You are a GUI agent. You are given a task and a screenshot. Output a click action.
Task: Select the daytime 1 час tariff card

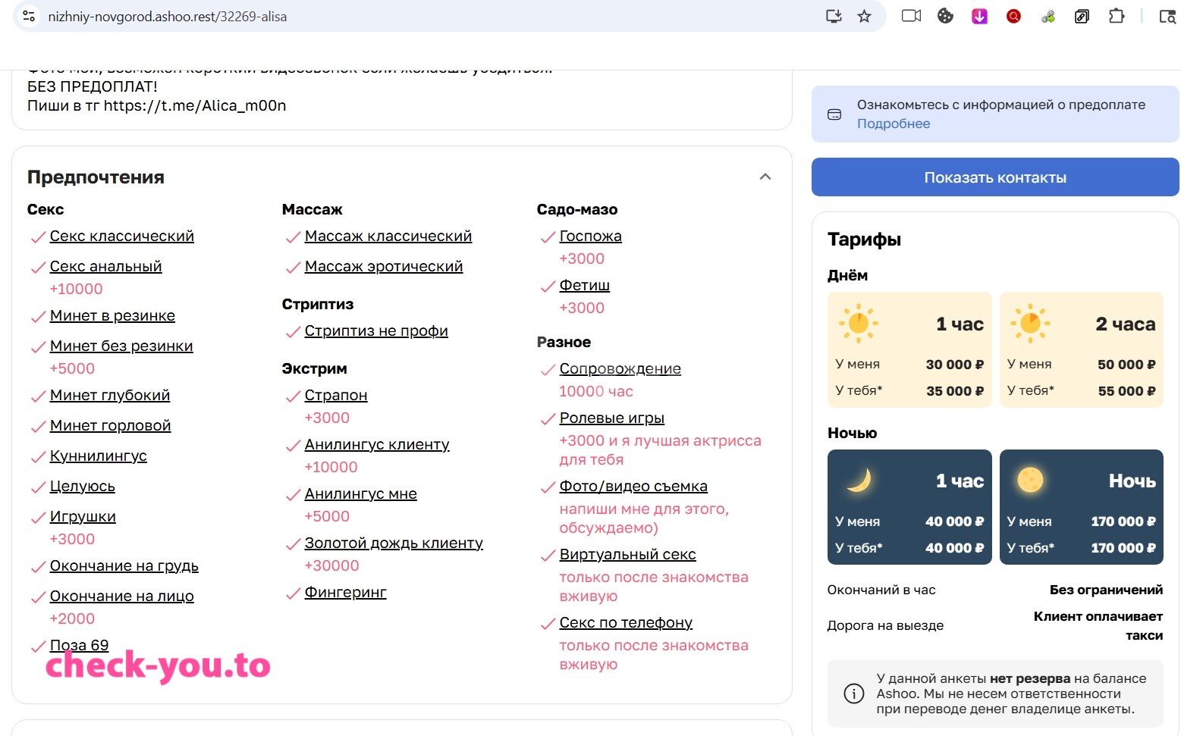(909, 350)
